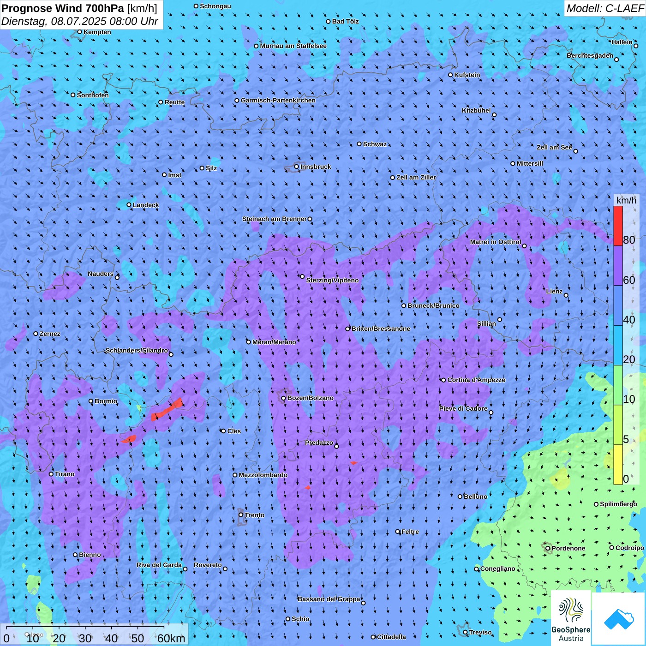
Task: Click the 'Zell am Ziller' label
Action: [x=416, y=177]
